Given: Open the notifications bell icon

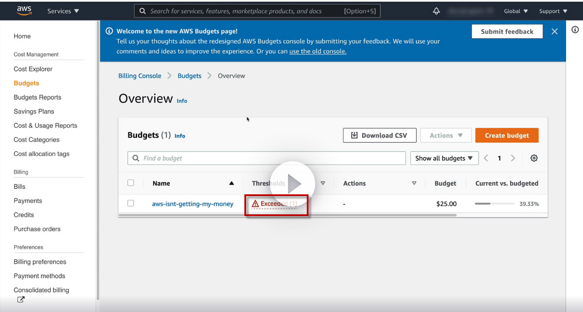Looking at the screenshot, I should [436, 11].
